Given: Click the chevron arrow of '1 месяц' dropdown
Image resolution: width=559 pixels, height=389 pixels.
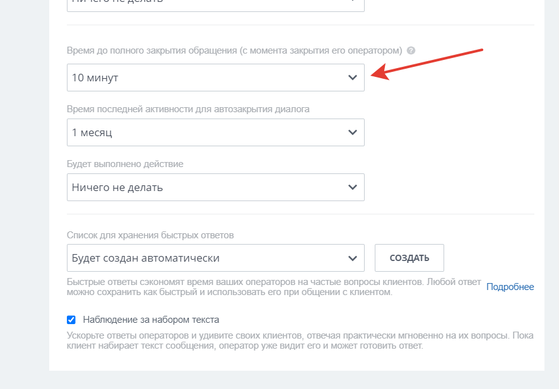Looking at the screenshot, I should 353,132.
